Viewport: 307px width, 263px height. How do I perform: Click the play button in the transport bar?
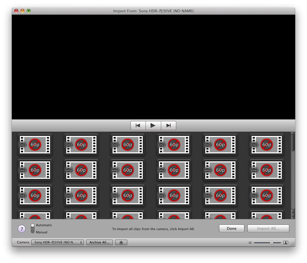click(x=153, y=125)
